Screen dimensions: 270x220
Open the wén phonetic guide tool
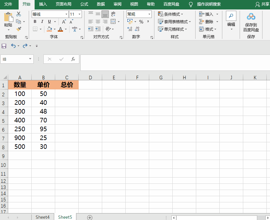(x=74, y=29)
